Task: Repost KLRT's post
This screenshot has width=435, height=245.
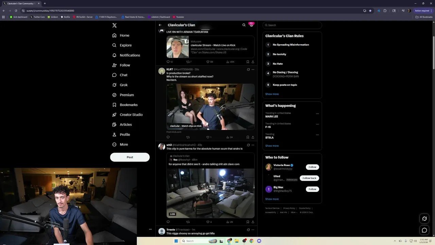Action: [x=188, y=137]
